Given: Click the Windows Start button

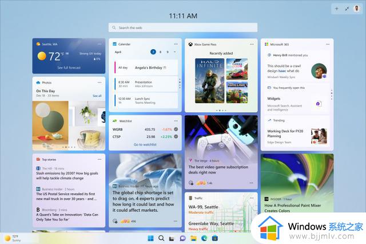Looking at the screenshot, I should (x=151, y=238).
